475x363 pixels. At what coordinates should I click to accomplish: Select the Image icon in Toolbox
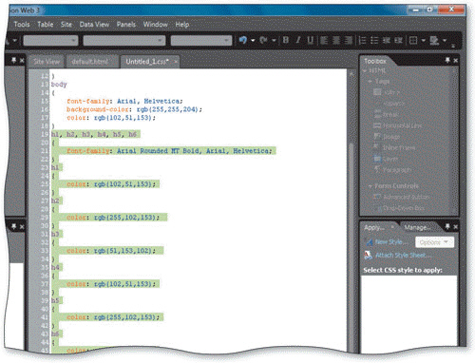click(x=377, y=137)
